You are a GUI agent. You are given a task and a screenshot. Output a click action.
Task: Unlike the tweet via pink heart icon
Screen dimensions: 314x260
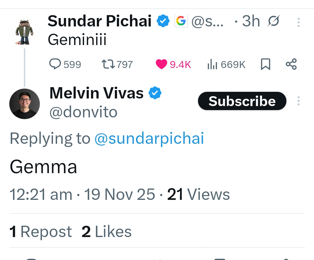[x=161, y=64]
